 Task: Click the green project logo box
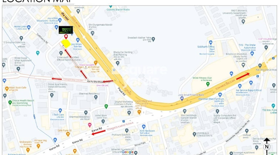pos(66,30)
